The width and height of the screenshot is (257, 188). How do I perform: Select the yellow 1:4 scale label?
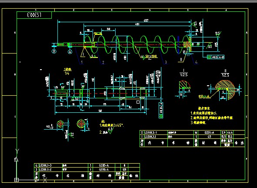(x=67, y=74)
